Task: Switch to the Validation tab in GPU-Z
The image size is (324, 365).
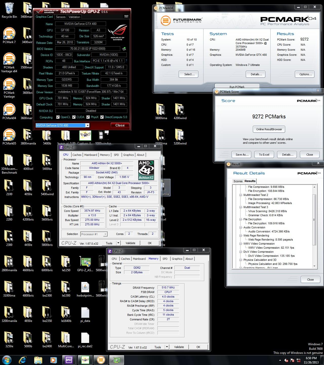Action: pyautogui.click(x=74, y=17)
